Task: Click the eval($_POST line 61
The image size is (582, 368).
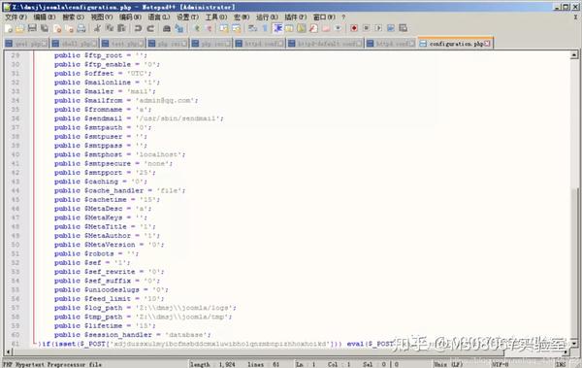Action: coord(215,344)
